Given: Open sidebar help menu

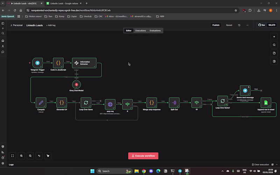Looking at the screenshot, I should tap(3, 158).
